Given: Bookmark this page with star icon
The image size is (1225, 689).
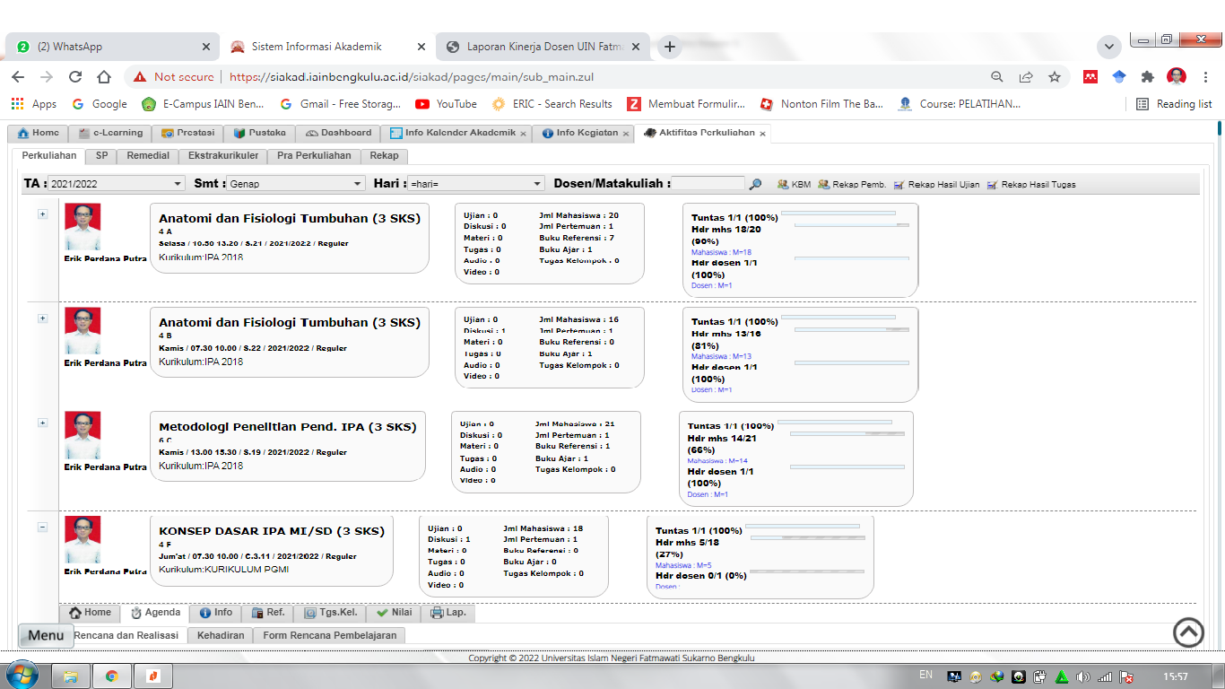Looking at the screenshot, I should click(x=1055, y=77).
